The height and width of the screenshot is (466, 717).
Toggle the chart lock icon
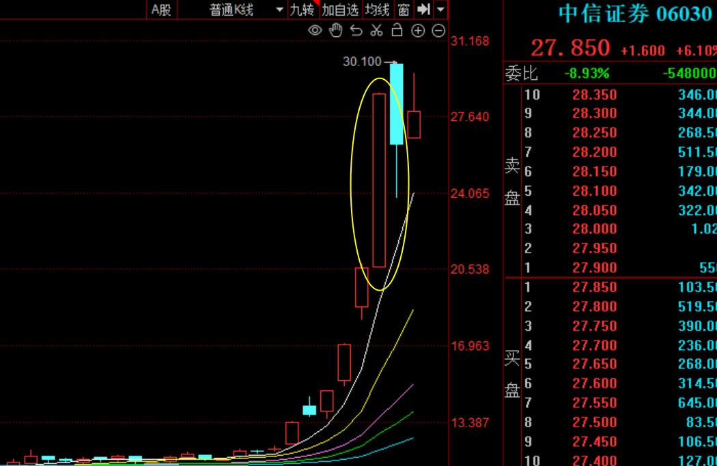click(397, 30)
